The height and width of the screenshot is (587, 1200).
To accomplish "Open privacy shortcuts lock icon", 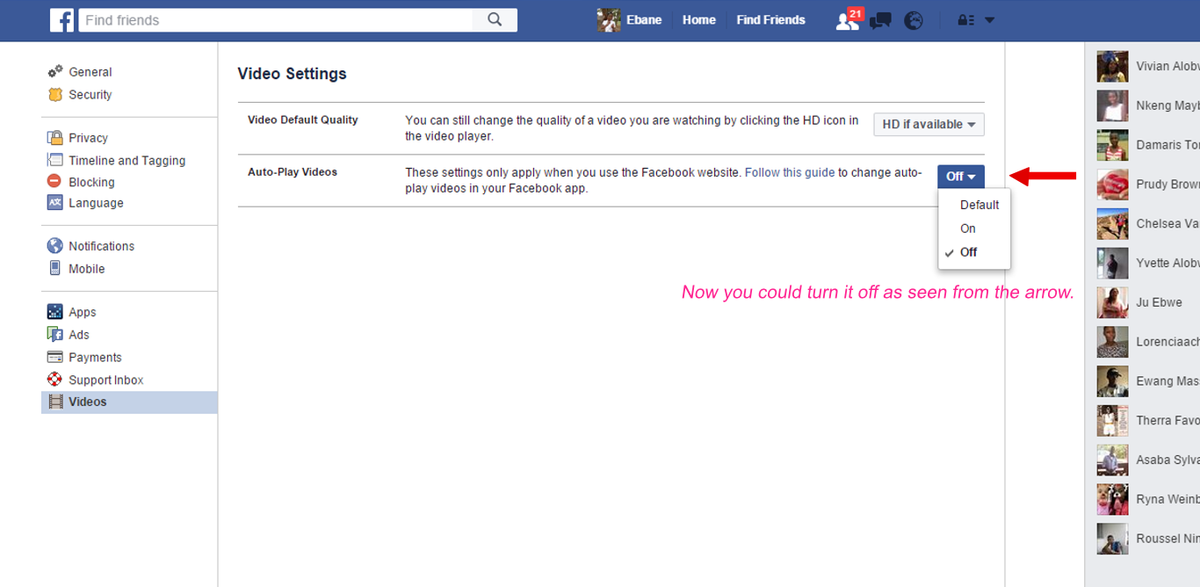I will point(965,20).
